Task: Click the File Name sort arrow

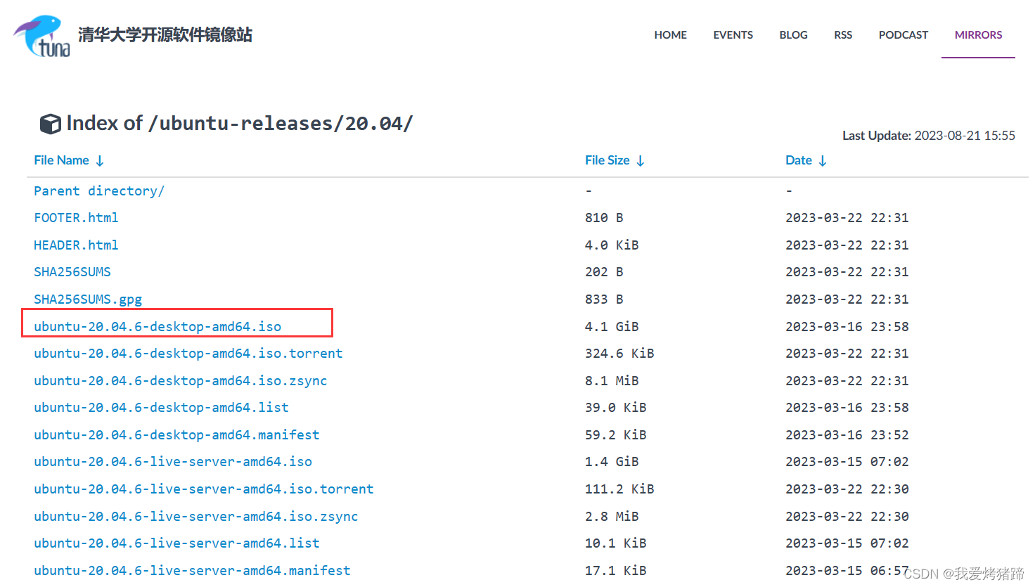Action: 100,161
